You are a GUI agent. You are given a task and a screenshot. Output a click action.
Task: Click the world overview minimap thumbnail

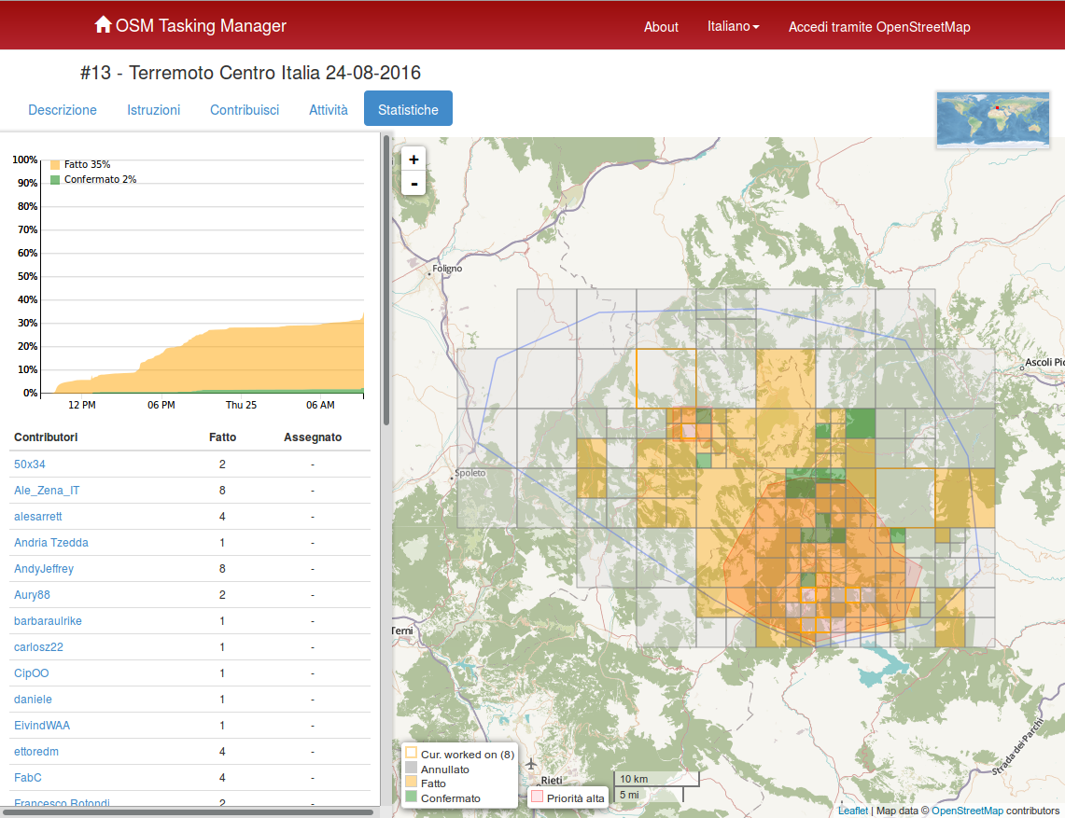pyautogui.click(x=992, y=119)
